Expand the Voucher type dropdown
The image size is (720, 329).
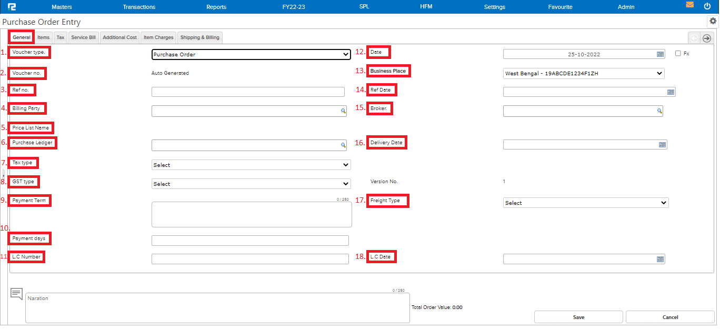pyautogui.click(x=251, y=54)
